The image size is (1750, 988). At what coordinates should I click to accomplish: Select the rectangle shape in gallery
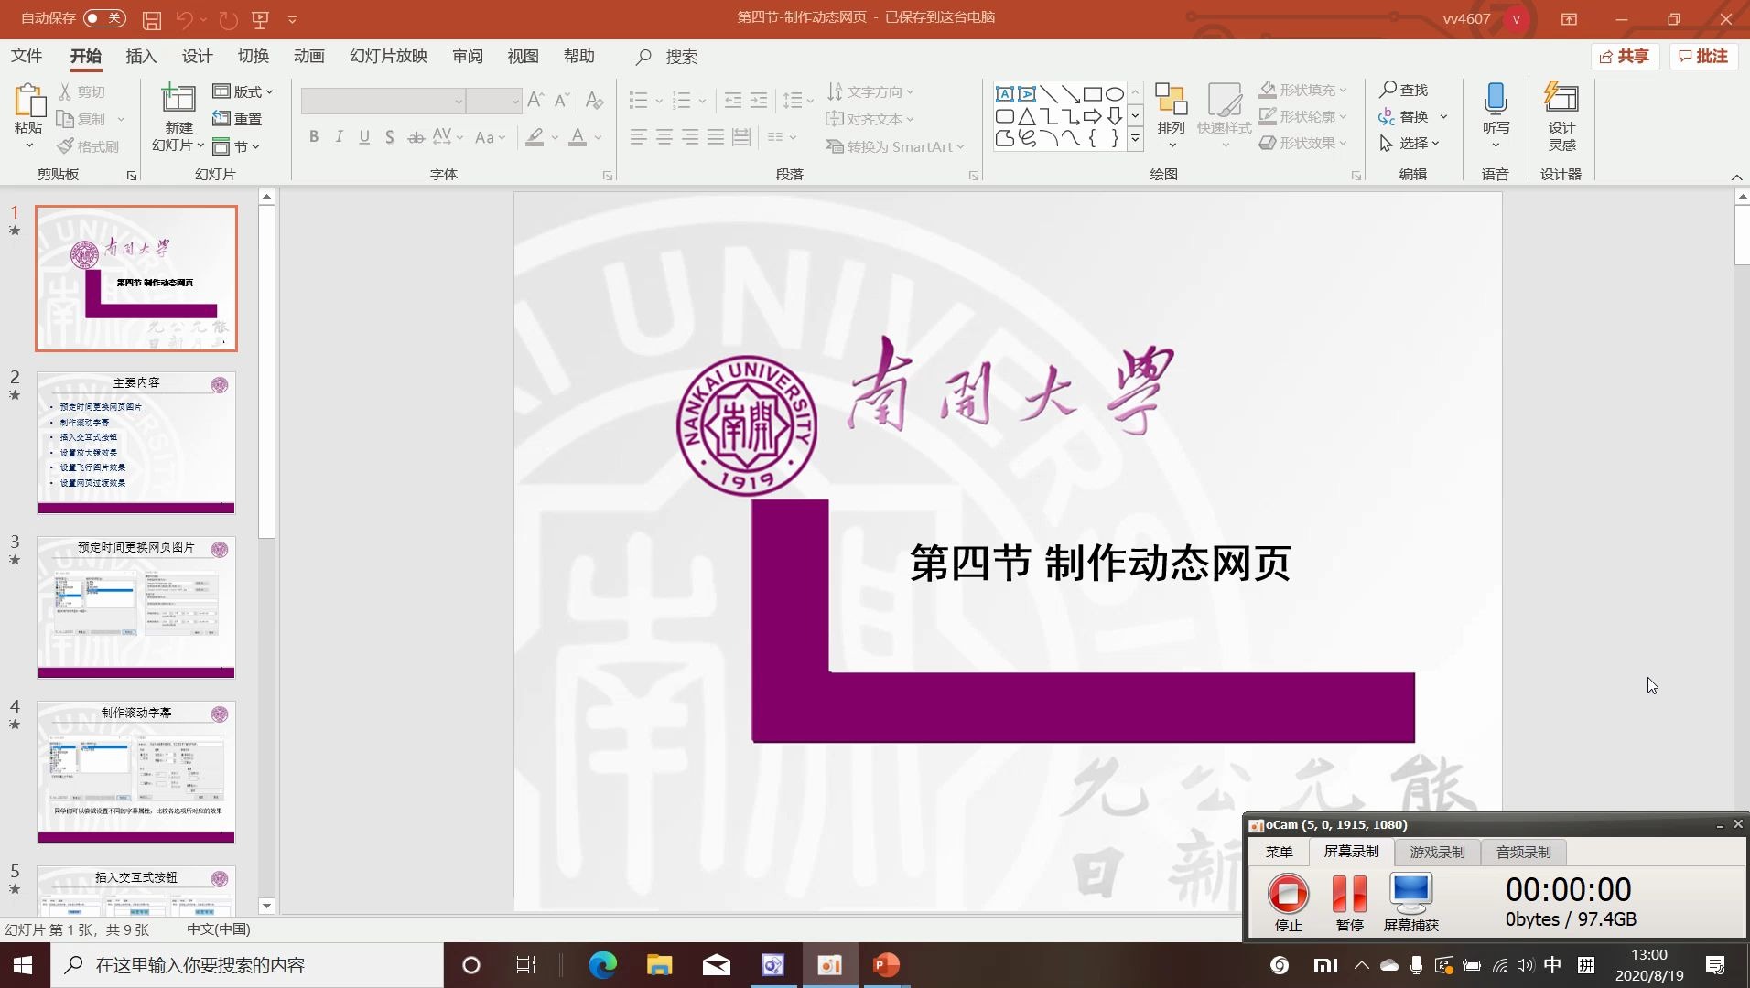1092,94
